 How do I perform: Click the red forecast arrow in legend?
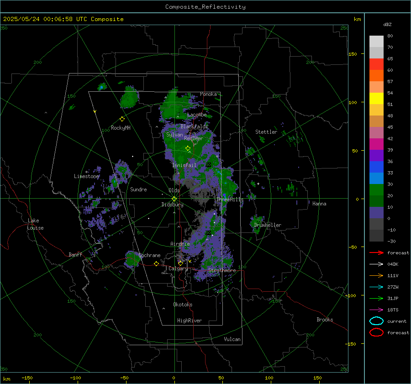point(376,252)
